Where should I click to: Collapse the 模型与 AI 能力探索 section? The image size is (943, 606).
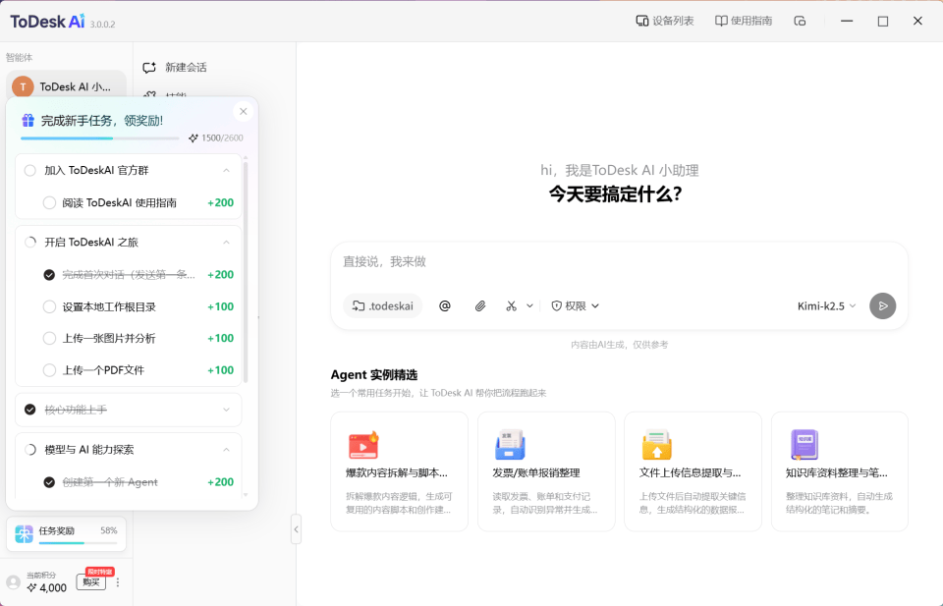point(226,450)
